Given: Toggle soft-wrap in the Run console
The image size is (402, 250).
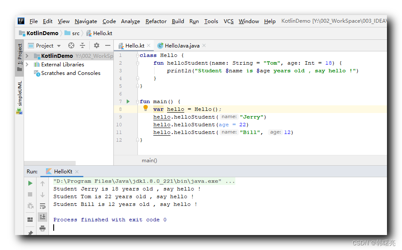Looking at the screenshot, I should click(43, 206).
